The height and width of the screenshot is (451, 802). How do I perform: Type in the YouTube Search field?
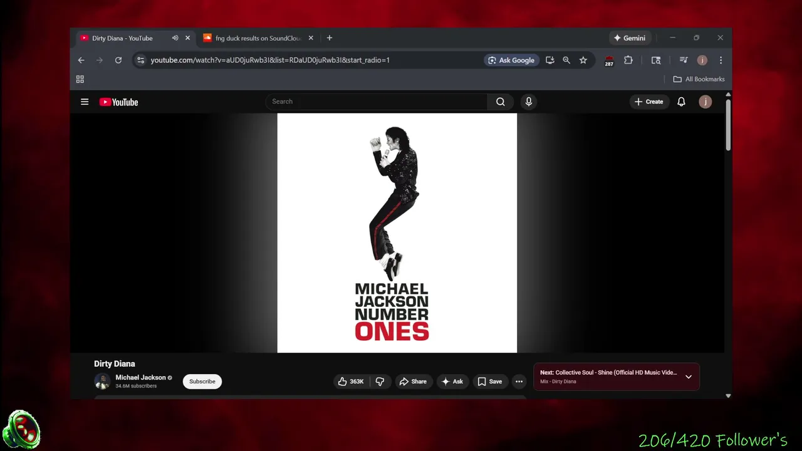tap(377, 101)
